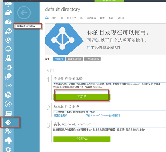The height and width of the screenshot is (152, 166).
Task: Select the 设置目录 option
Action: pyautogui.click(x=59, y=59)
